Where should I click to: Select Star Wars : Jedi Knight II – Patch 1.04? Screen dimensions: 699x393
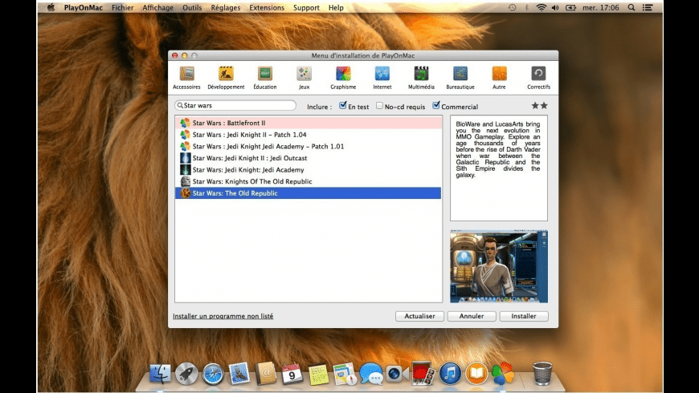(x=309, y=135)
